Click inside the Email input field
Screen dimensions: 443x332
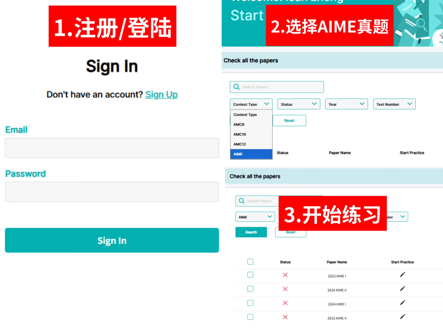click(x=112, y=148)
